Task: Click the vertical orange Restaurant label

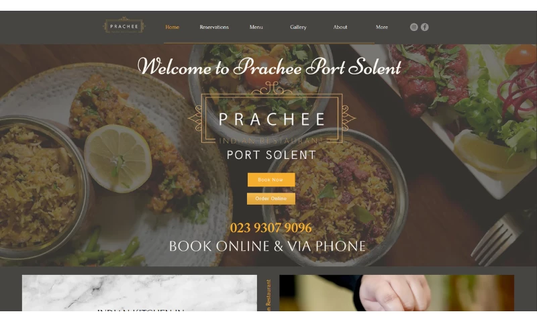Action: [x=268, y=295]
